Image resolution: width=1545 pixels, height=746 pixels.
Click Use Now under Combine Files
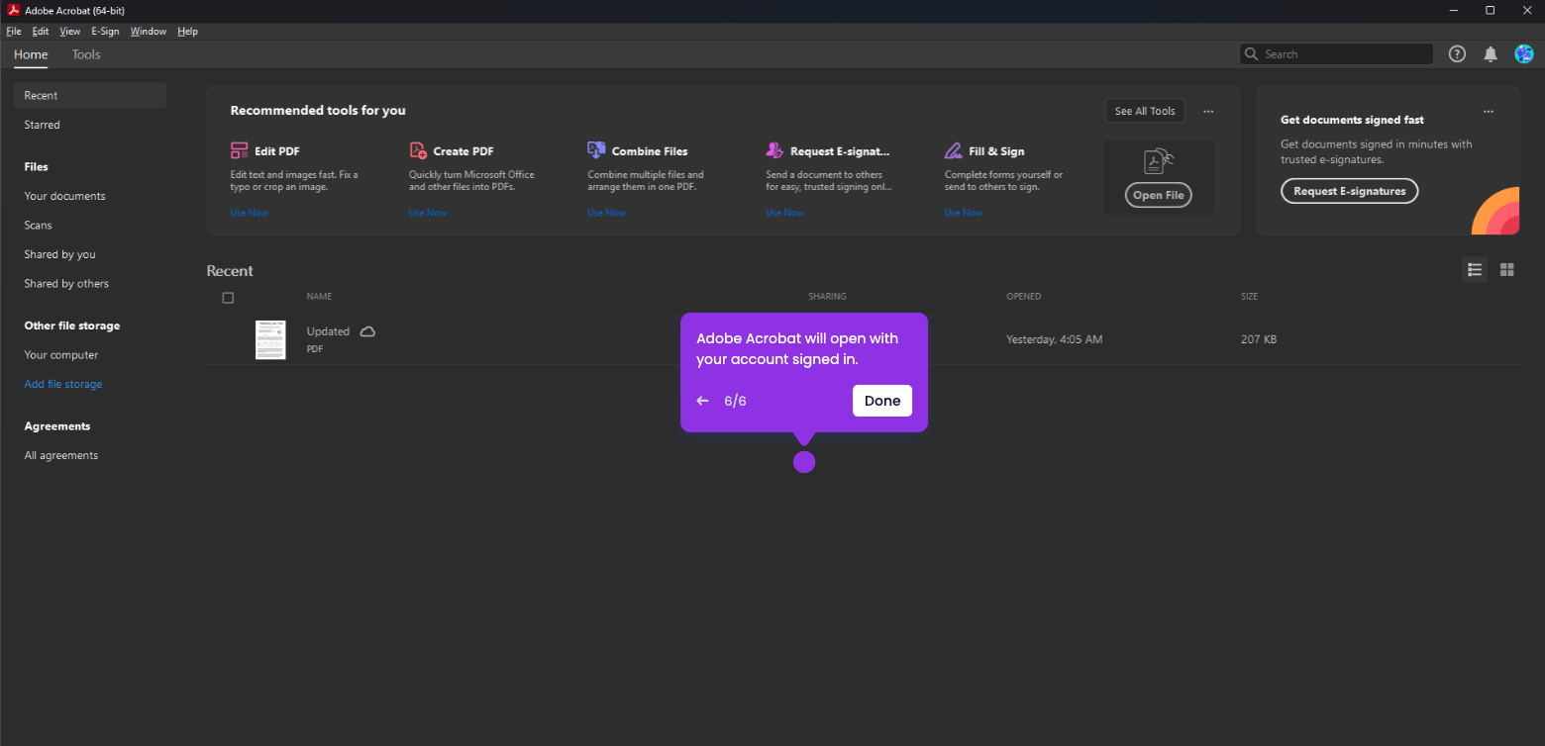click(606, 213)
